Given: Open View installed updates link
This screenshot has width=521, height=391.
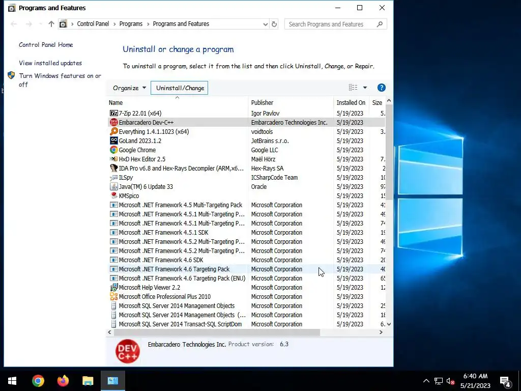Looking at the screenshot, I should (x=50, y=63).
